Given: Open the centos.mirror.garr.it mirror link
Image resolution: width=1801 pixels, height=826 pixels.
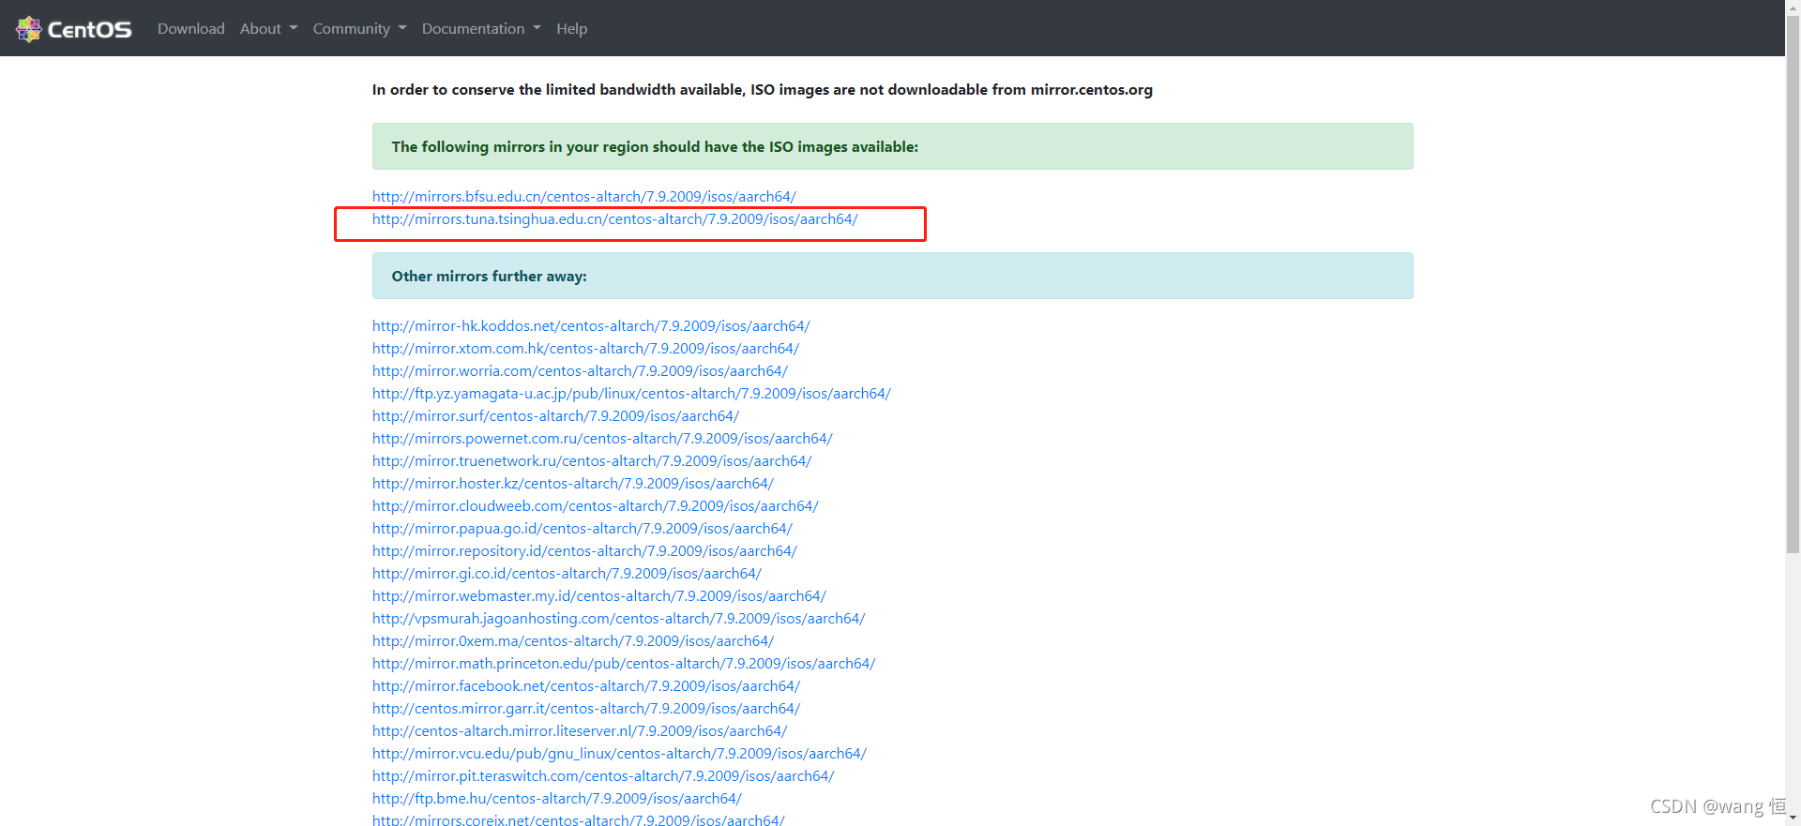Looking at the screenshot, I should pos(586,709).
